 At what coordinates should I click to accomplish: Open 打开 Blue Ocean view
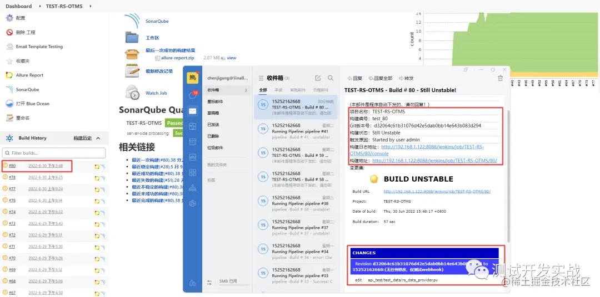33,104
